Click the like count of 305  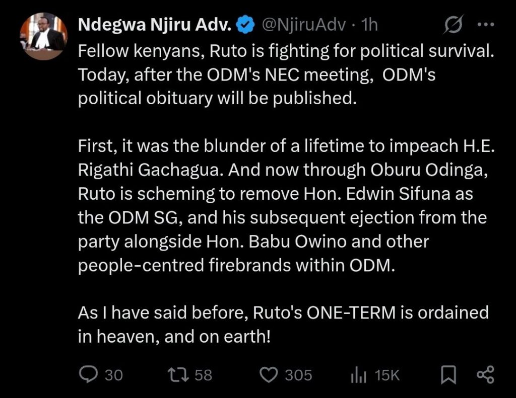coord(298,375)
